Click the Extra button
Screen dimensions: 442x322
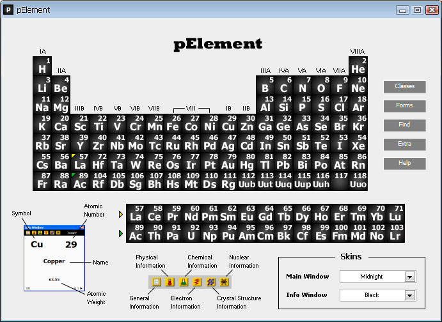coord(404,144)
